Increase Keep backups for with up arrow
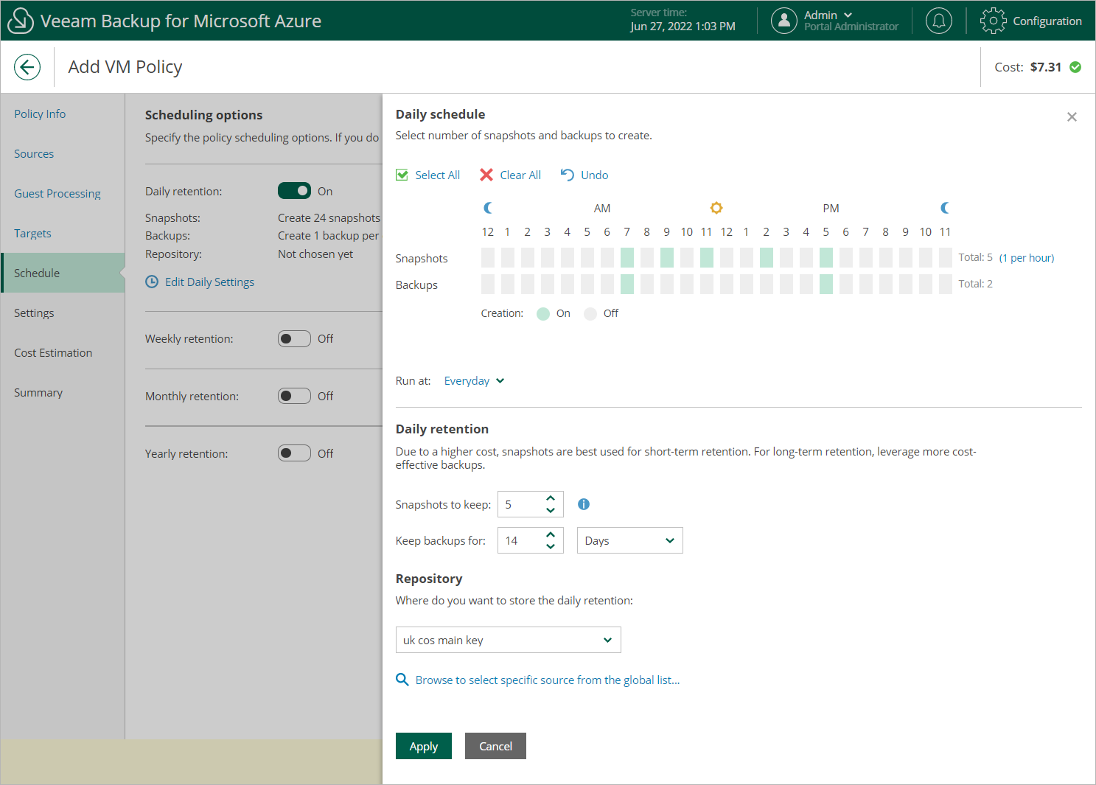The width and height of the screenshot is (1096, 785). [x=551, y=534]
